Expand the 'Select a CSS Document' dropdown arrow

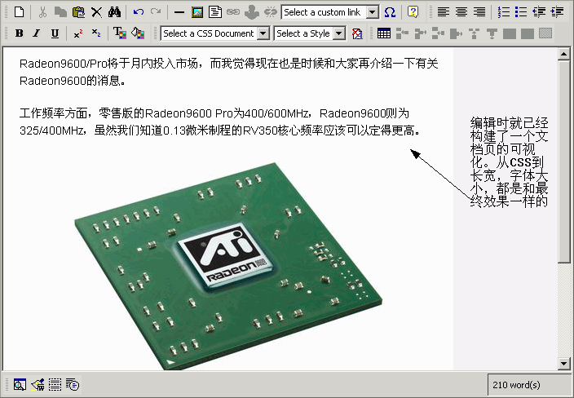coord(263,33)
